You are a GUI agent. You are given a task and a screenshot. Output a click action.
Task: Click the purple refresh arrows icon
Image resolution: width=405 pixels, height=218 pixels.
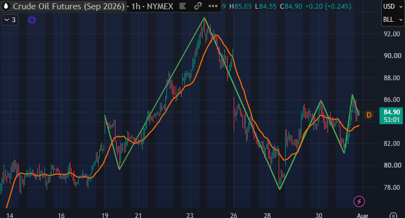pyautogui.click(x=32, y=20)
